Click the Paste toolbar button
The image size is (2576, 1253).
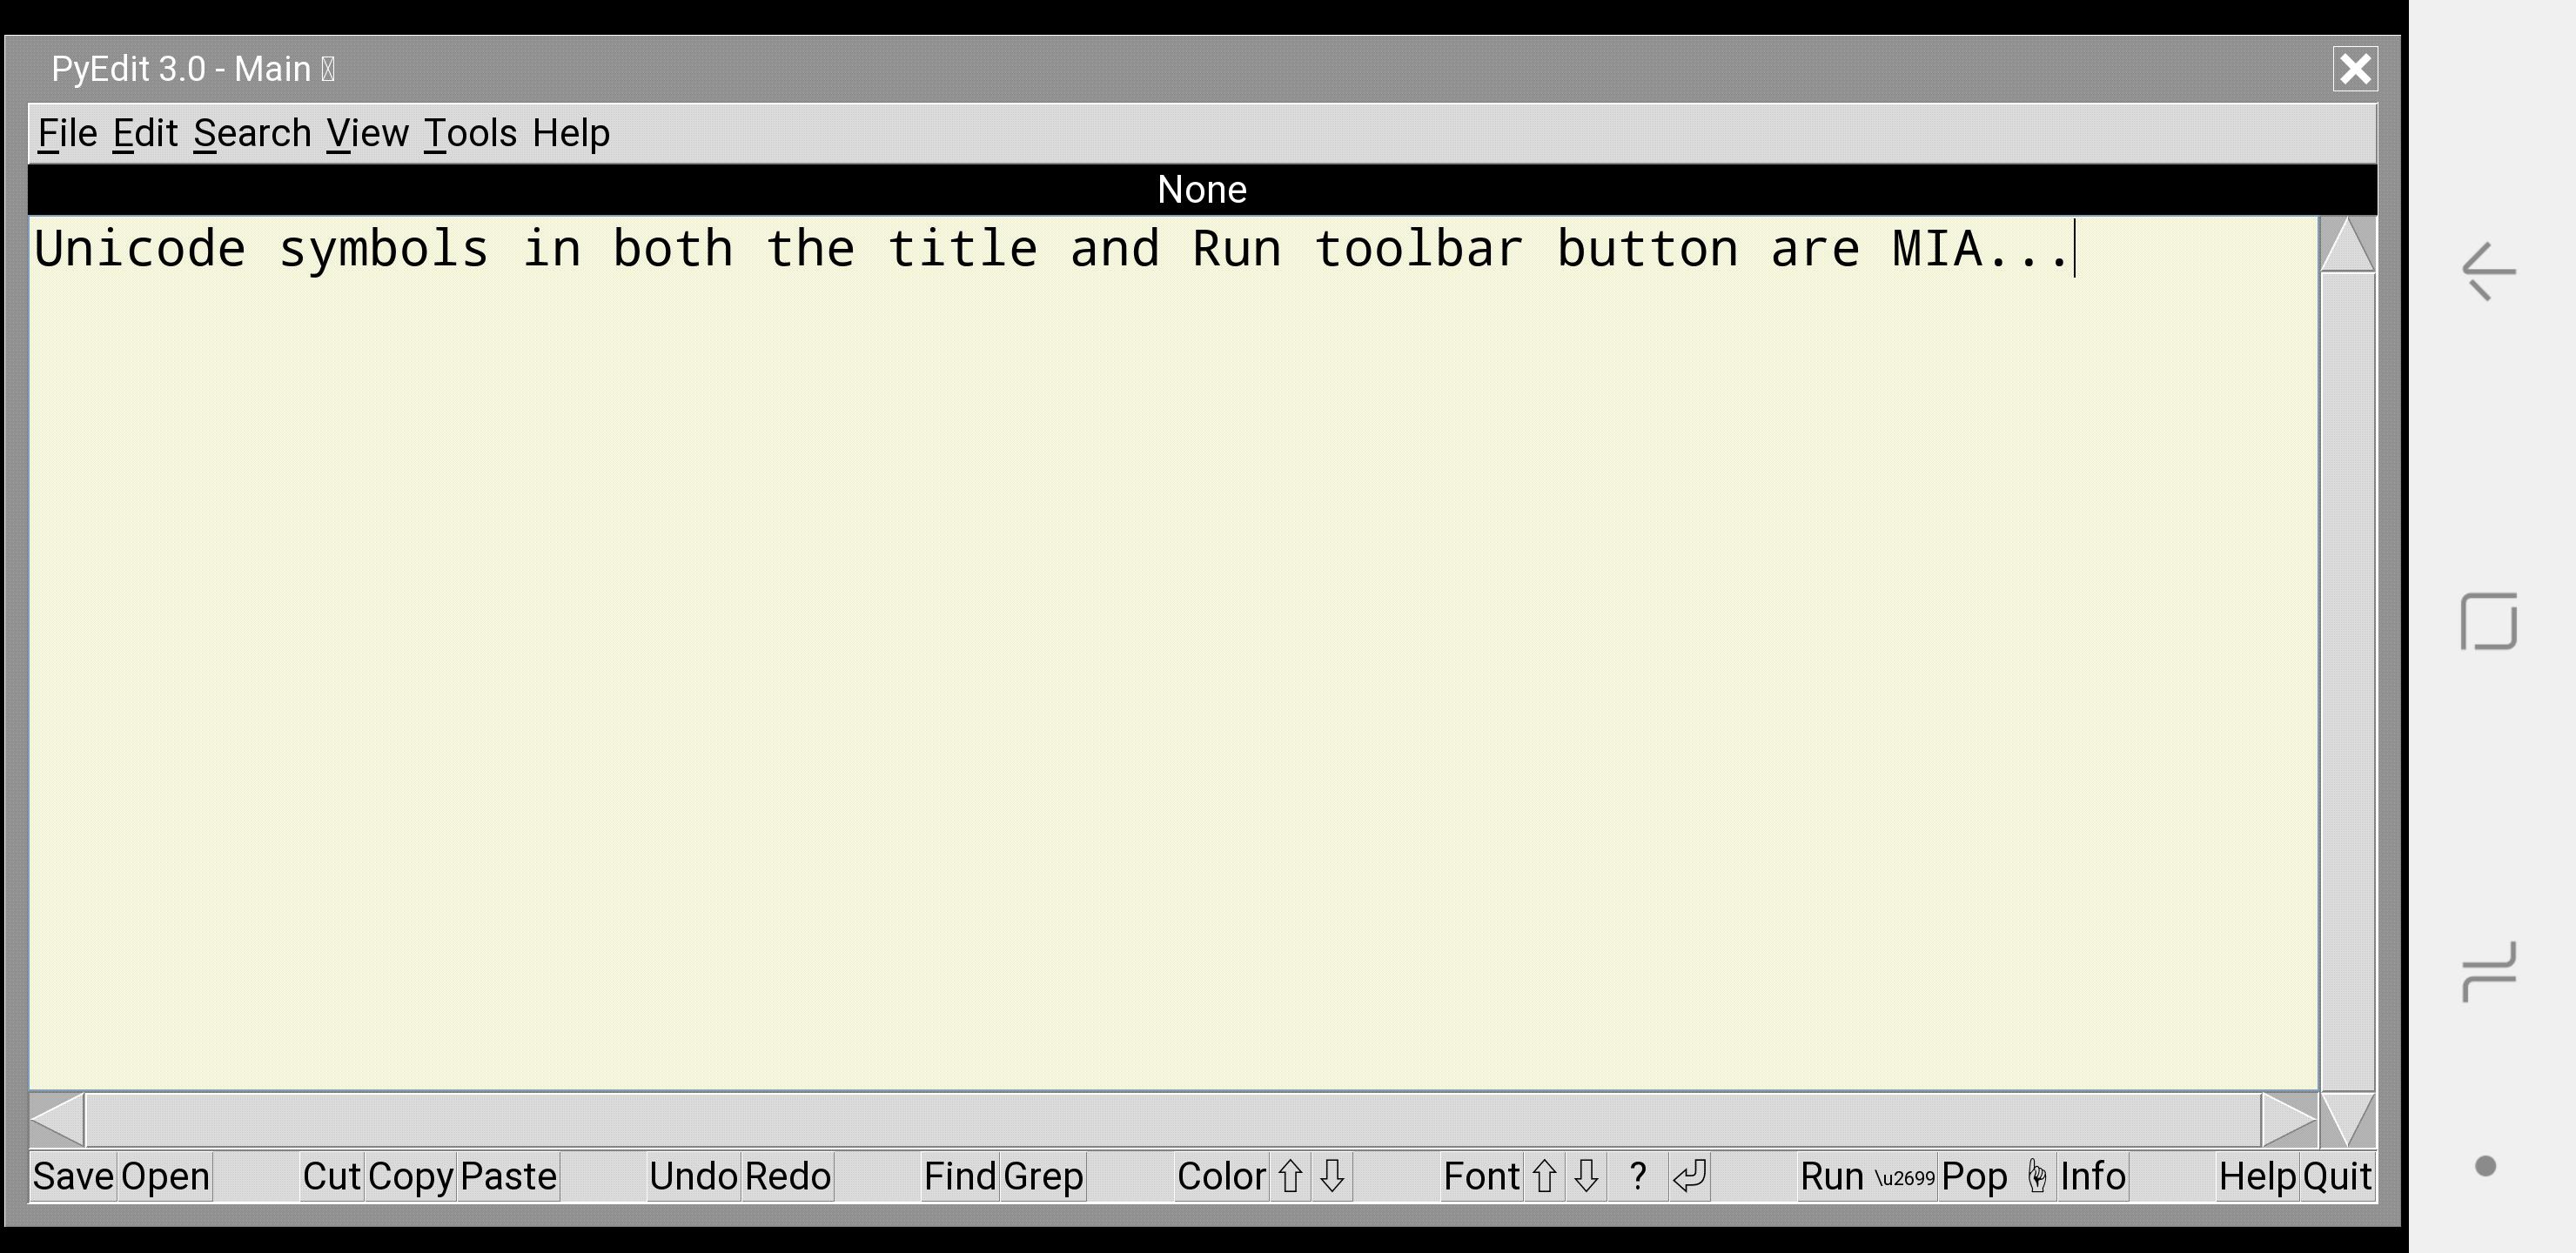[508, 1176]
